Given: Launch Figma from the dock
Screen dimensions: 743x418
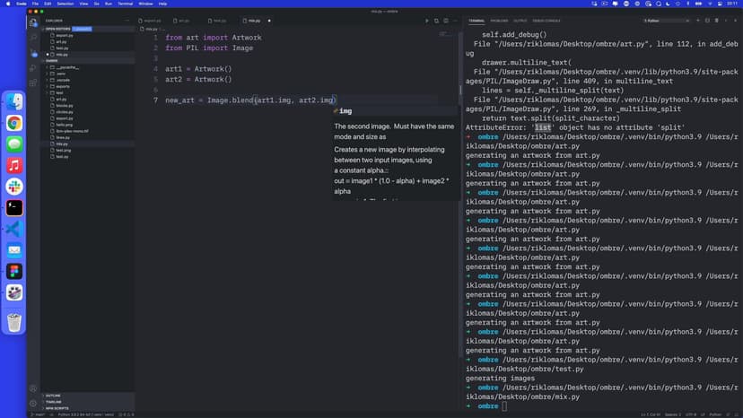Looking at the screenshot, I should 14,271.
